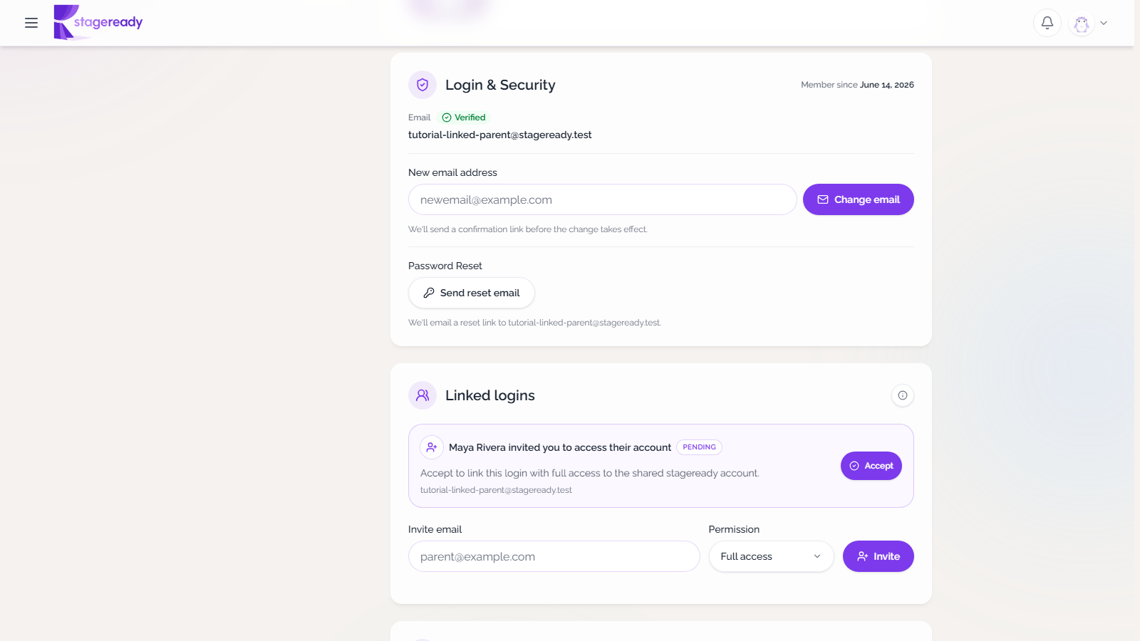This screenshot has height=641, width=1140.
Task: Open the Full access permission dropdown
Action: pyautogui.click(x=772, y=556)
